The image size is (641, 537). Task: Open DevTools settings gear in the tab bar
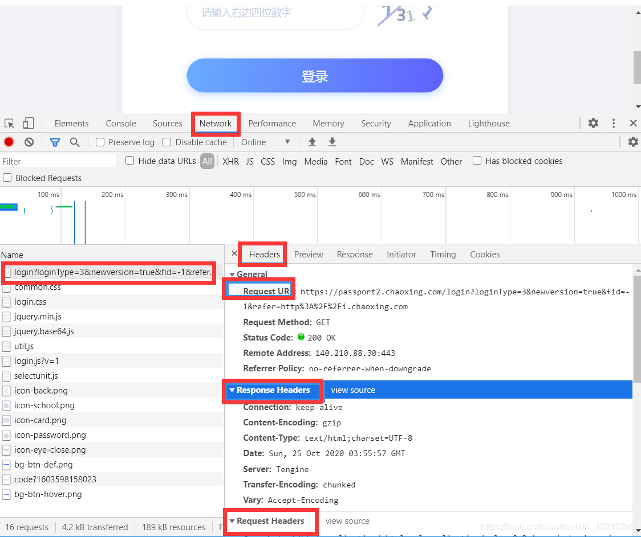pyautogui.click(x=593, y=124)
